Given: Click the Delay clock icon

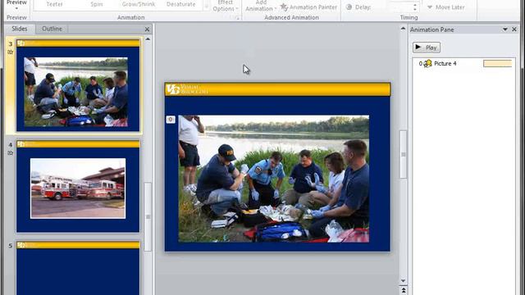Looking at the screenshot, I should point(349,7).
